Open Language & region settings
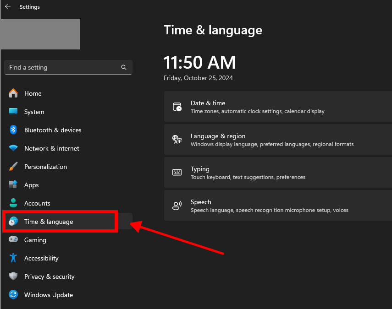Screen dimensions: 392x309 click(278, 140)
